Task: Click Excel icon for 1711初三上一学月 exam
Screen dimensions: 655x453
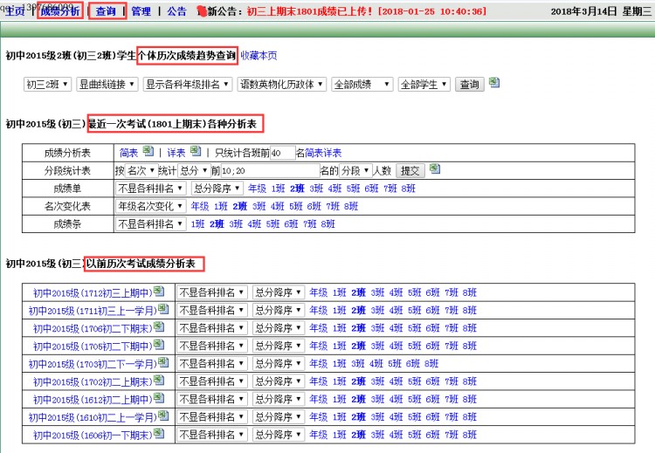Action: coord(163,309)
